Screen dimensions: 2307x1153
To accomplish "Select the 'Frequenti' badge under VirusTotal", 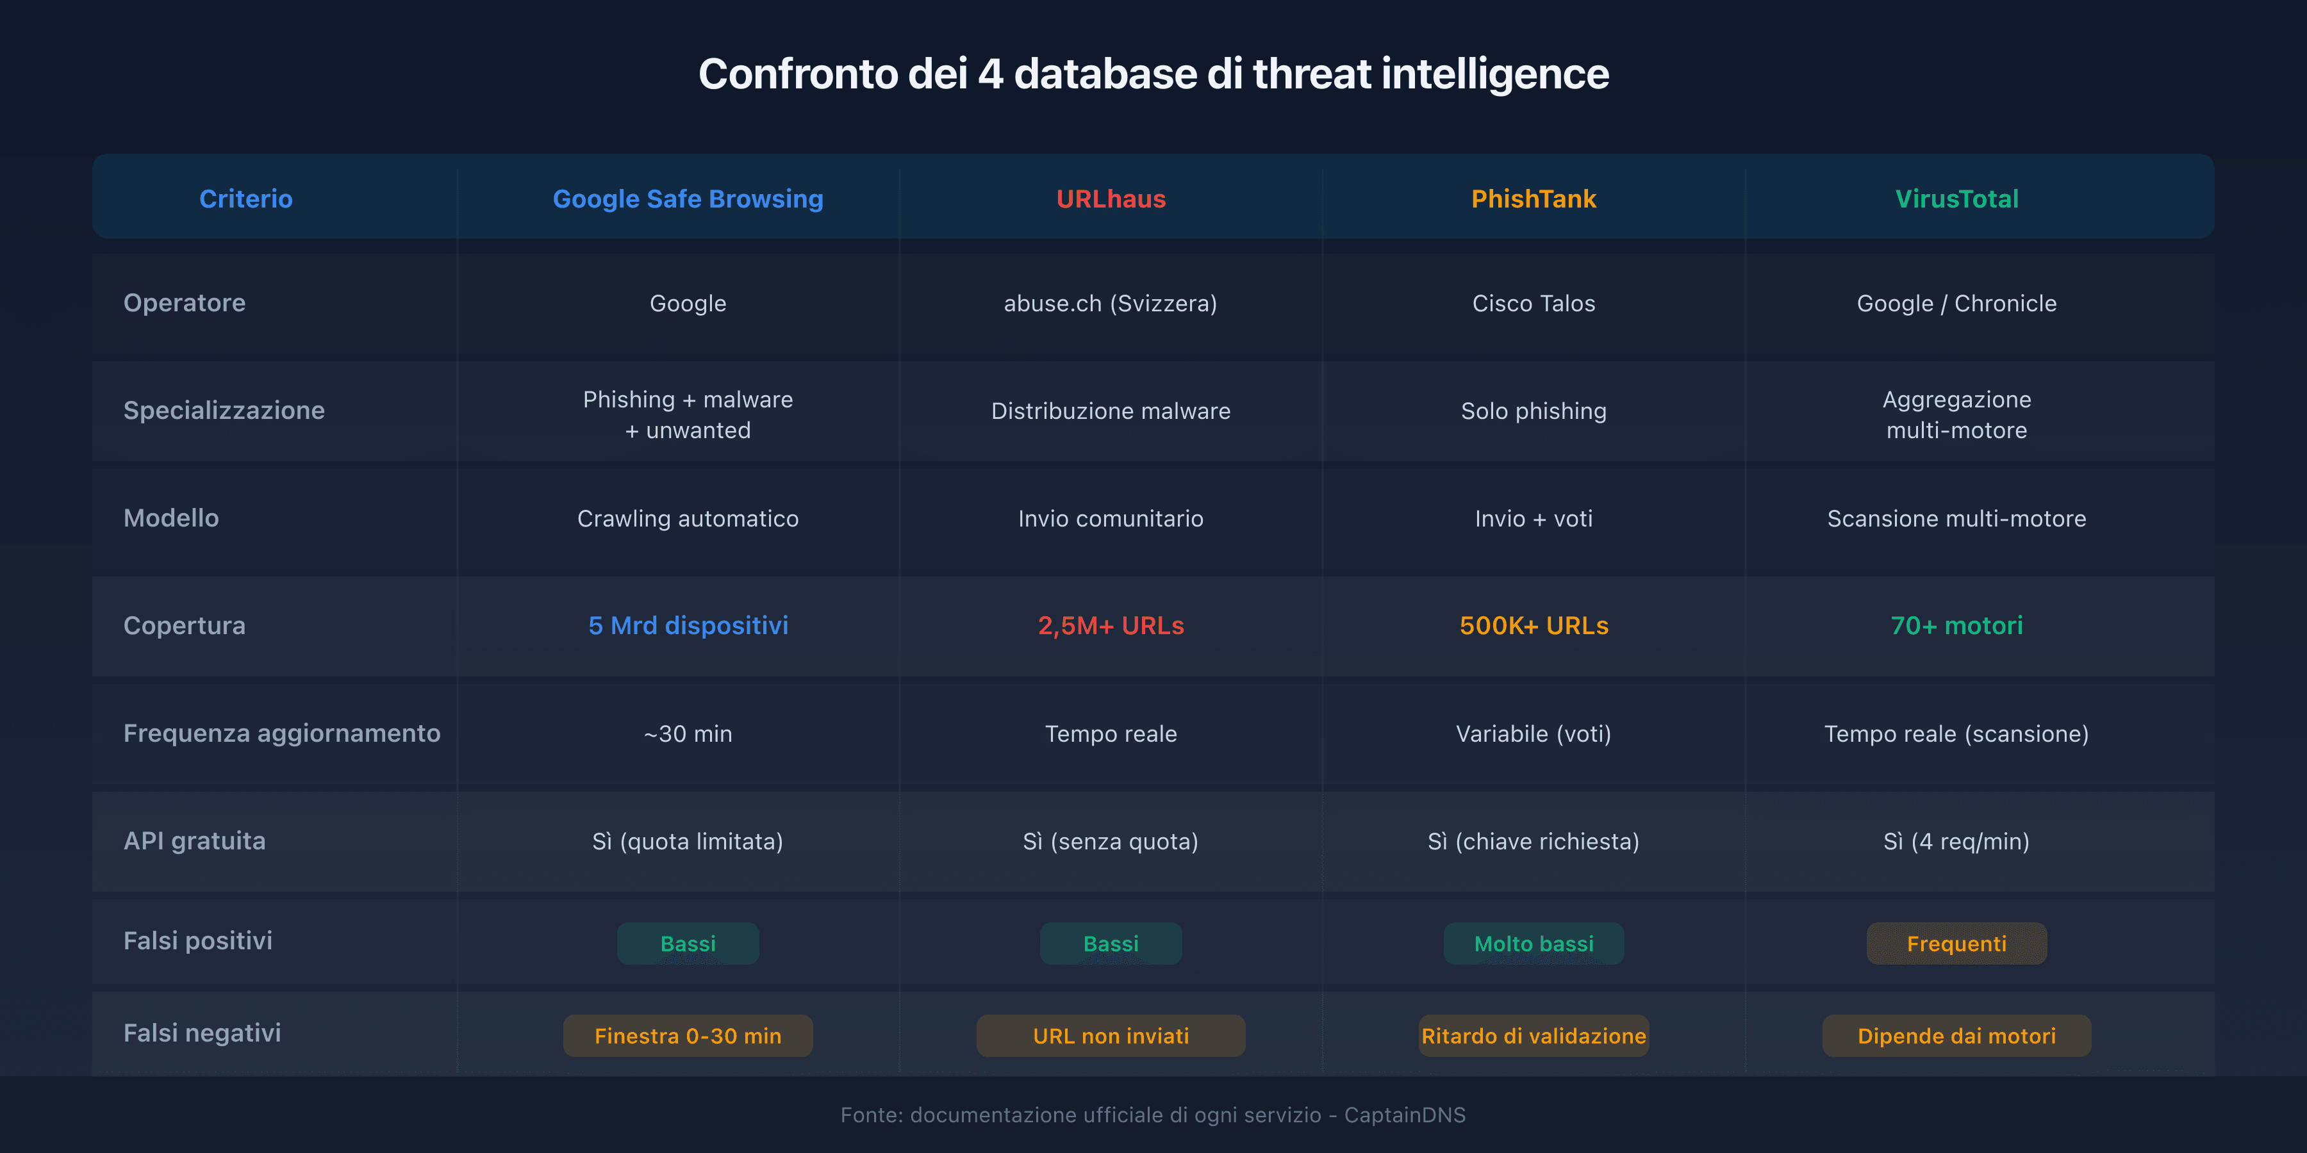I will point(1957,943).
